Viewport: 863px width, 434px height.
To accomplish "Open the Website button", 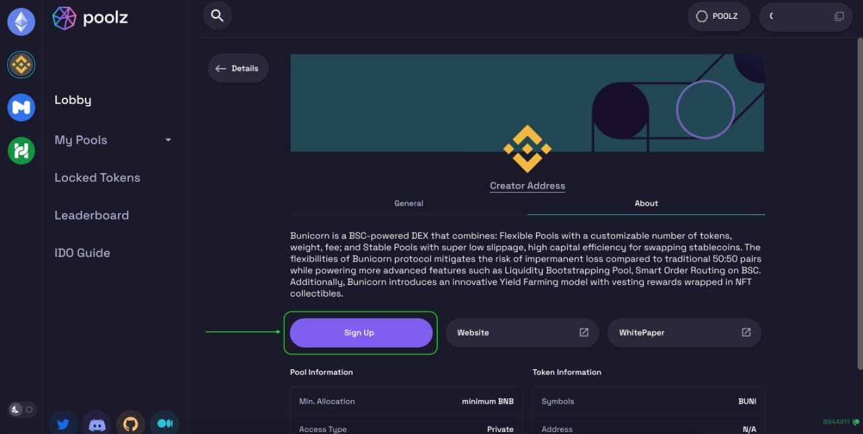I will point(523,333).
